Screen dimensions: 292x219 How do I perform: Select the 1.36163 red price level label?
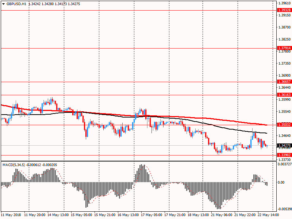click(284, 95)
